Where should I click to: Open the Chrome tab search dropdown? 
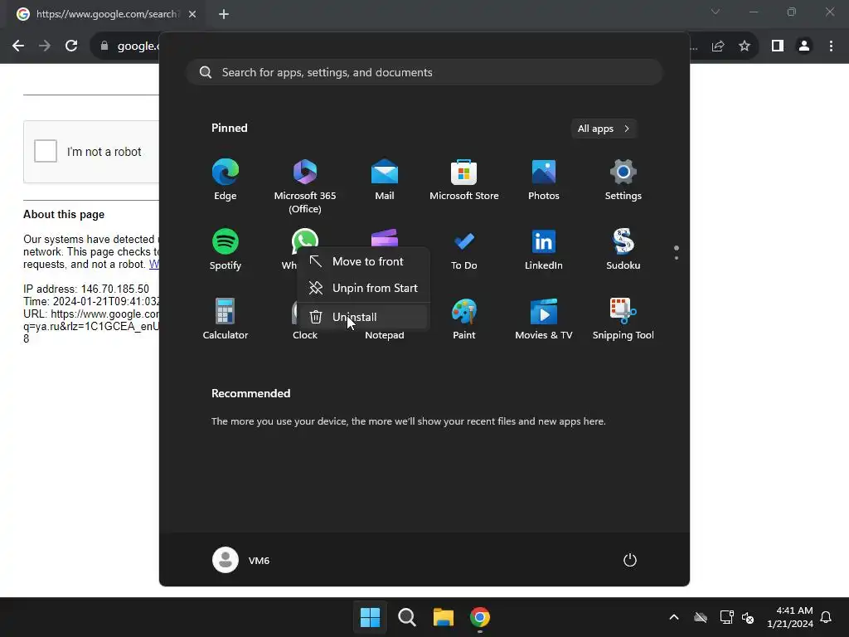point(716,12)
